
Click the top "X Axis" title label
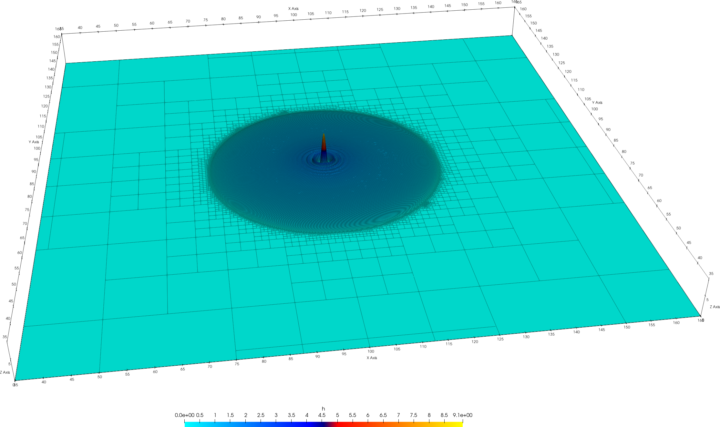[293, 9]
